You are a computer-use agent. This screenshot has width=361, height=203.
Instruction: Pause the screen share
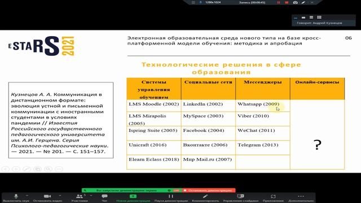pyautogui.click(x=171, y=198)
